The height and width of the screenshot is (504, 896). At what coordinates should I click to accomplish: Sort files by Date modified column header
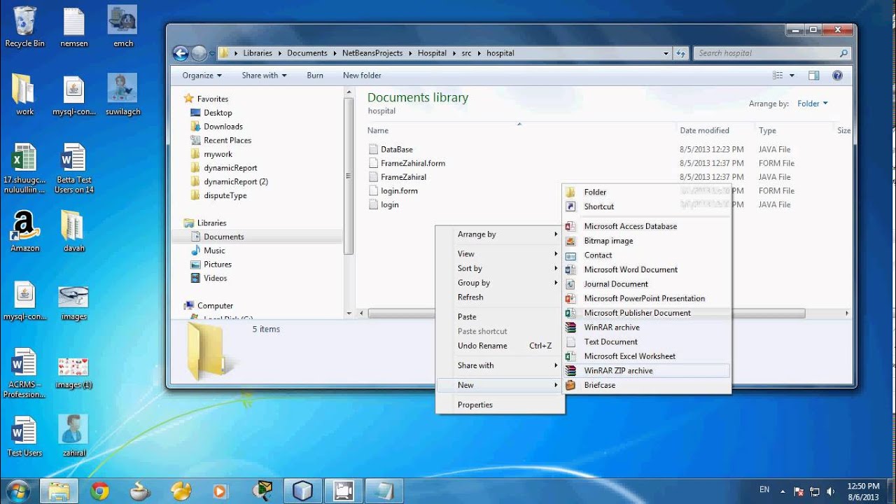point(704,130)
